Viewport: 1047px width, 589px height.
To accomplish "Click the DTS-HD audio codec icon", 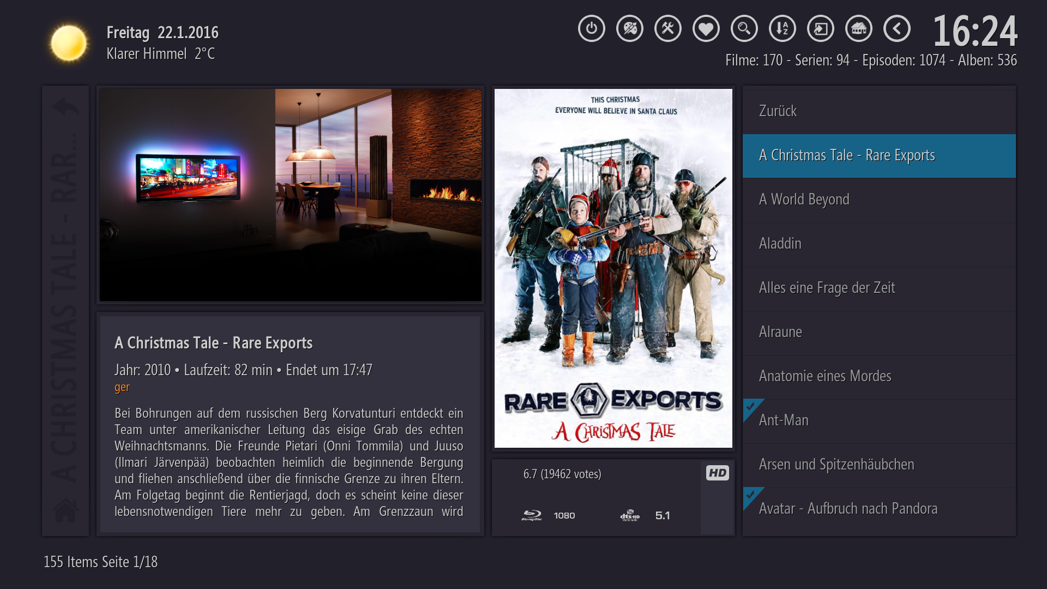I will click(x=630, y=515).
